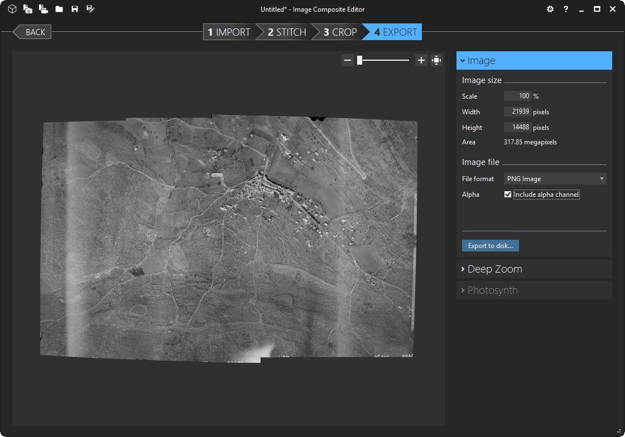Click the zoom in plus button

421,60
